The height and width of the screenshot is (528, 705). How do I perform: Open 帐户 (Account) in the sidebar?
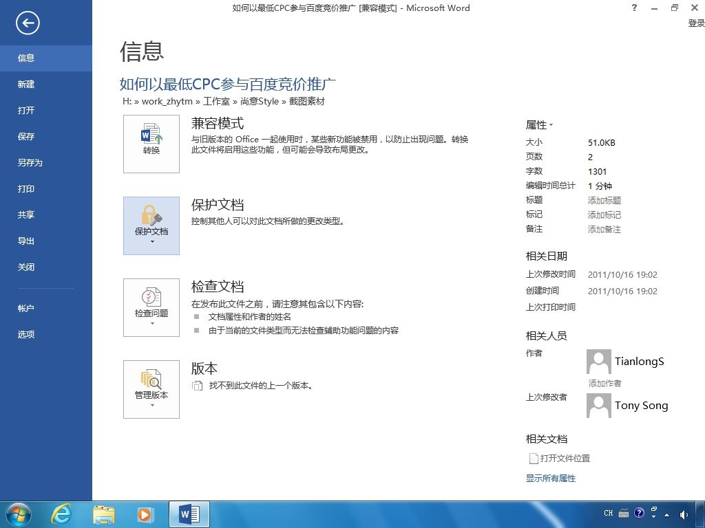pyautogui.click(x=46, y=309)
